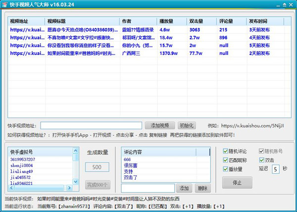Click scroll left arrow in 快手虚拟号 list

click(x=11, y=188)
